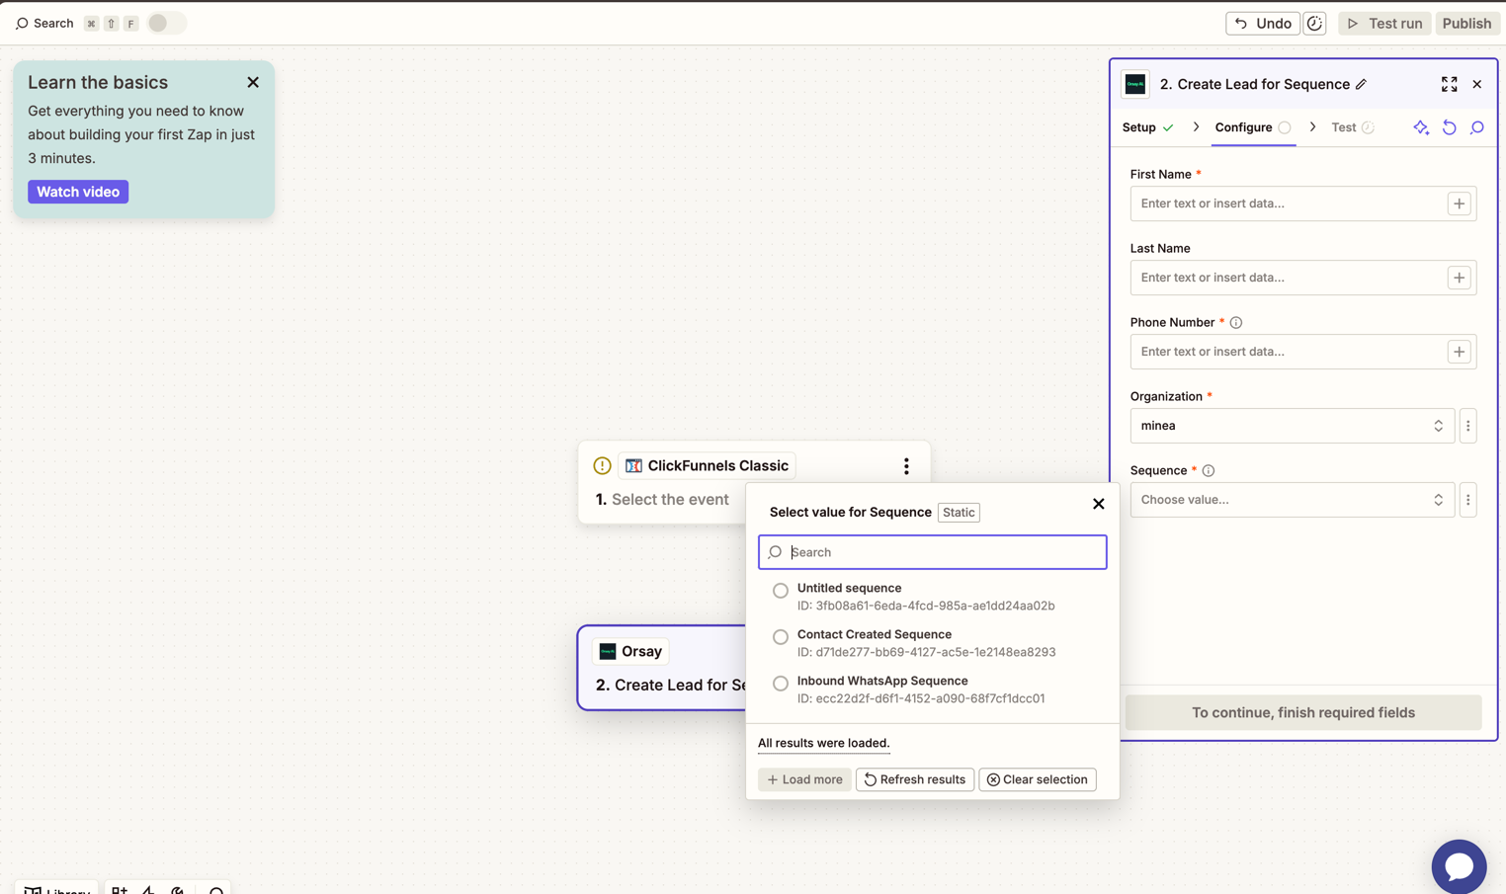Start a Test run
Image resolution: width=1506 pixels, height=894 pixels.
tap(1384, 23)
